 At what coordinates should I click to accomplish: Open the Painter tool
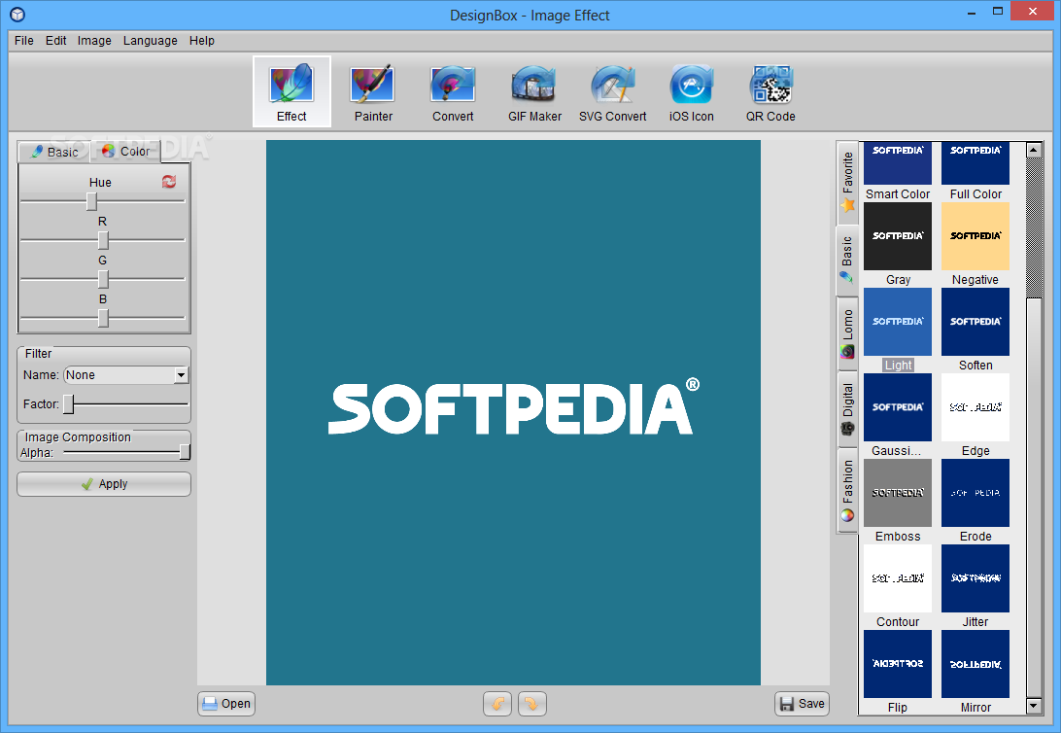(373, 91)
